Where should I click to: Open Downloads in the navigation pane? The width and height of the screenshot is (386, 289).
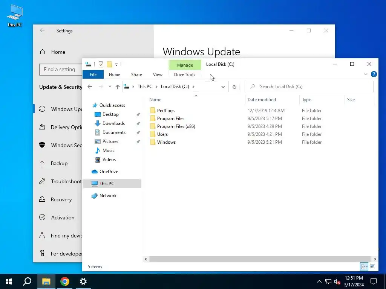pos(113,123)
